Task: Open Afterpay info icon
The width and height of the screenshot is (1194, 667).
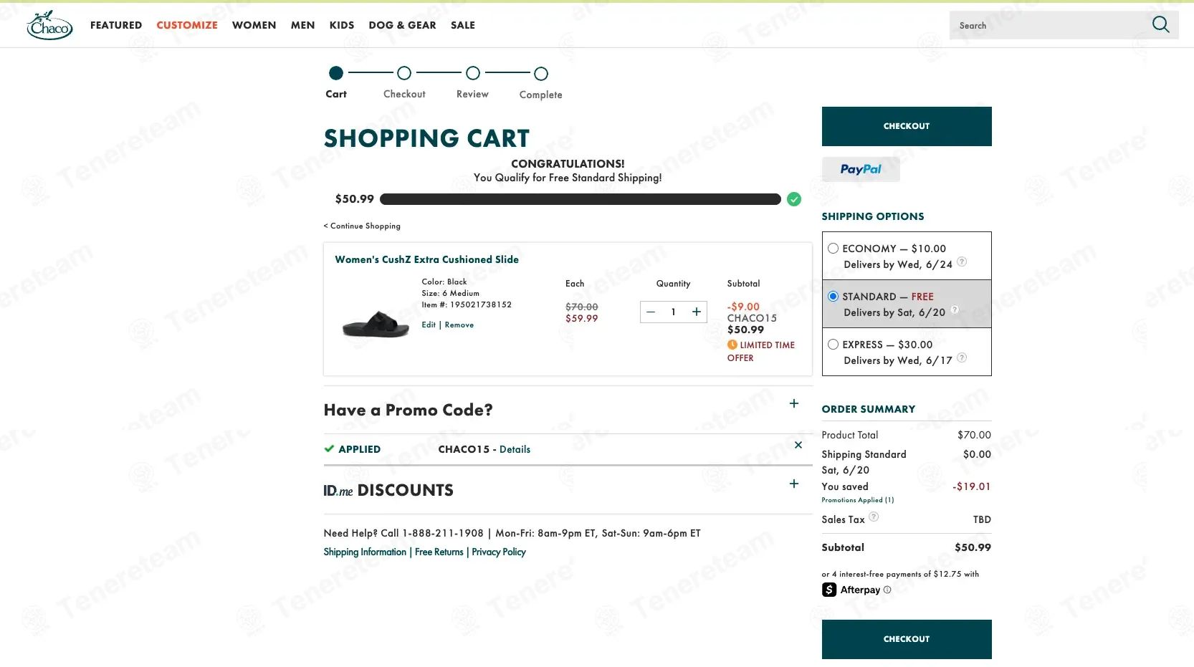Action: point(887,590)
